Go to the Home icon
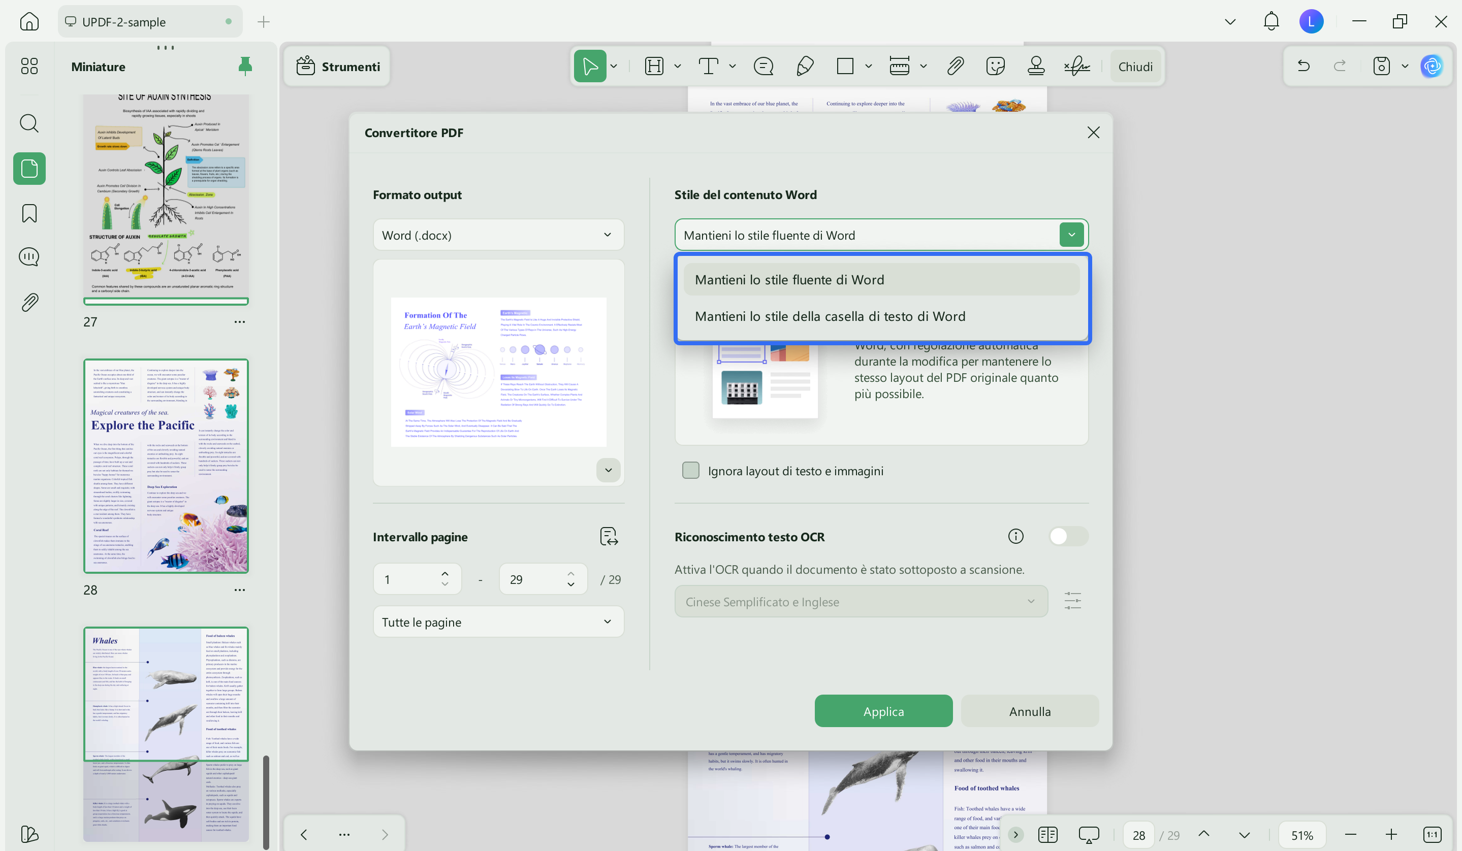 (x=29, y=22)
